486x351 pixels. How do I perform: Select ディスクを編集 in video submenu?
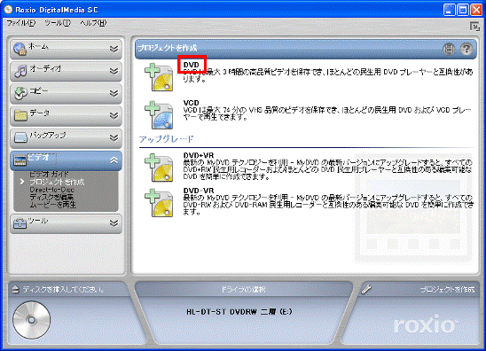[x=51, y=197]
